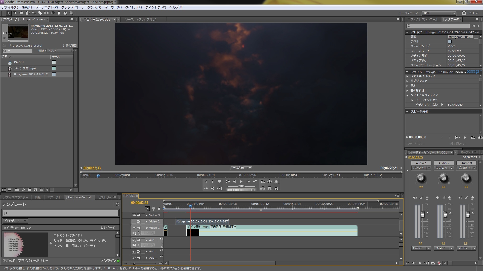Mute the Audio 1 mixer channel
The image size is (483, 271).
tap(415, 198)
